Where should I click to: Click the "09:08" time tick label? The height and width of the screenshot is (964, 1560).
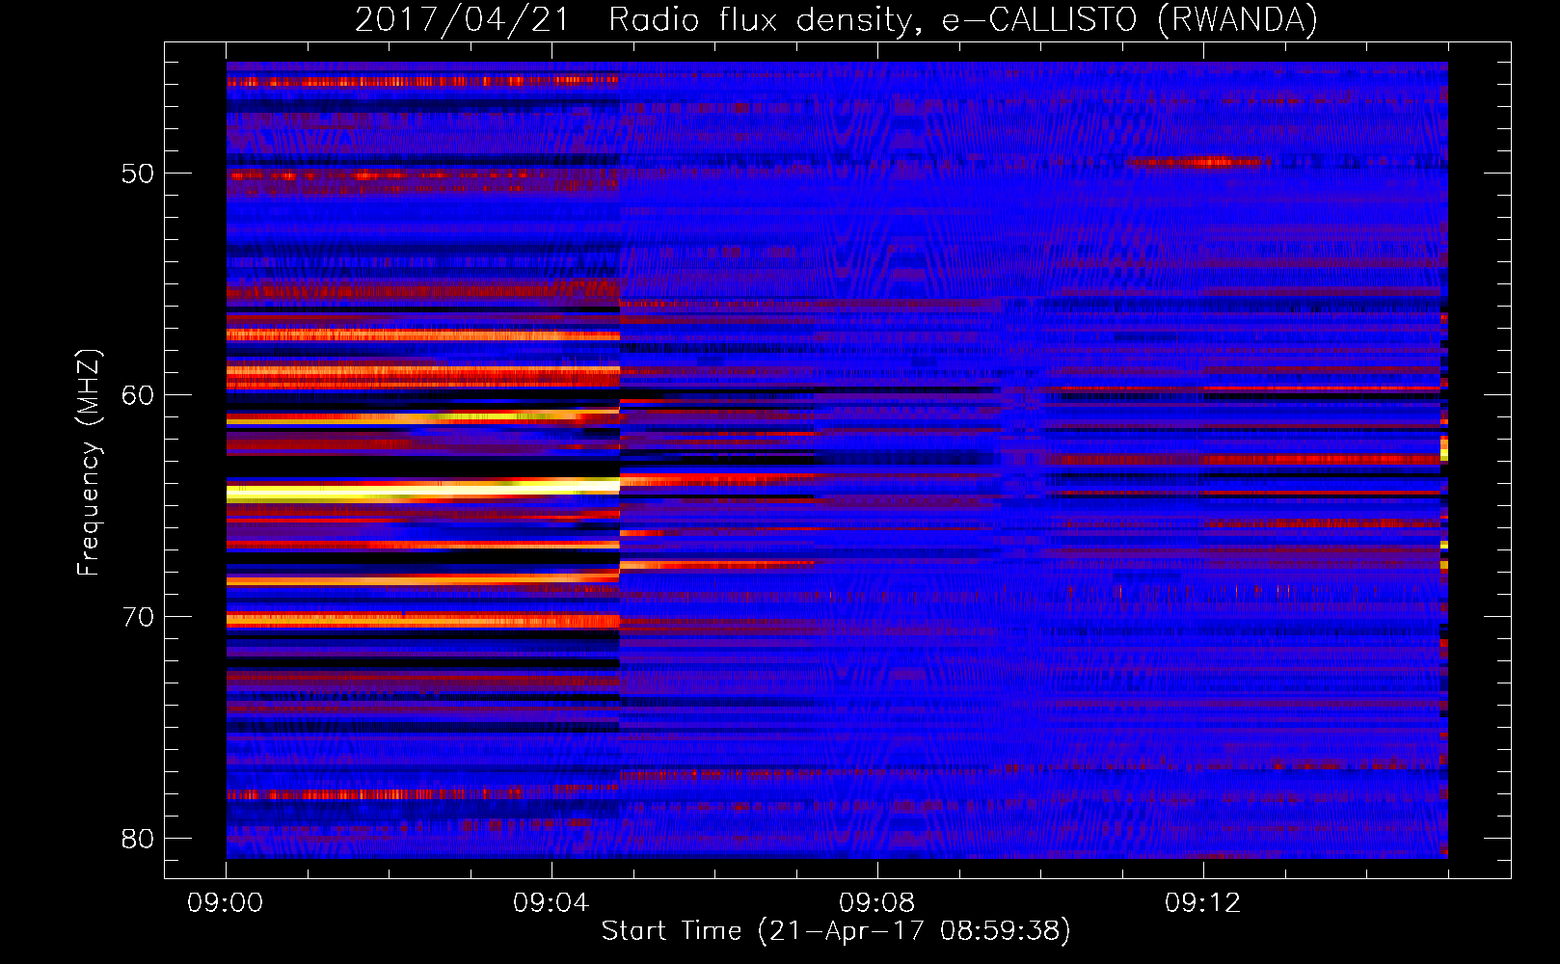(877, 903)
